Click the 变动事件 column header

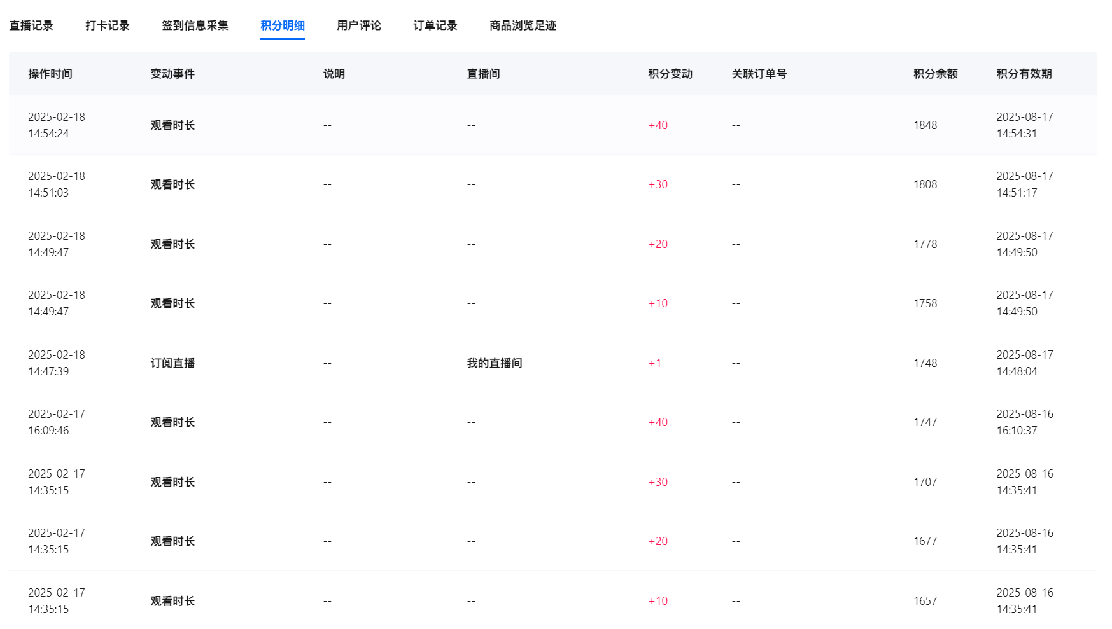(172, 74)
